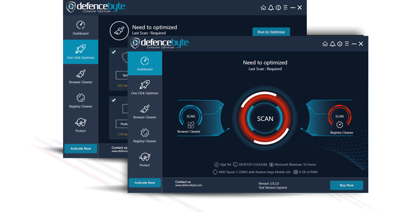
Task: Open Browser Cleaner in front window sidebar
Action: tap(145, 111)
